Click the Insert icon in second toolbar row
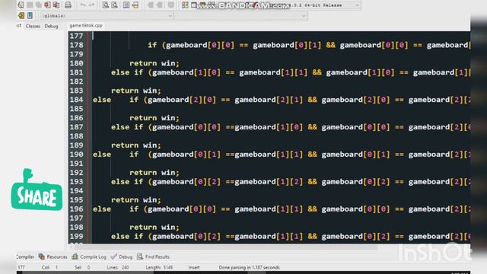 coord(21,15)
